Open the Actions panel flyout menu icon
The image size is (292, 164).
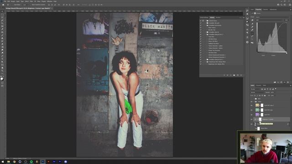pyautogui.click(x=244, y=17)
